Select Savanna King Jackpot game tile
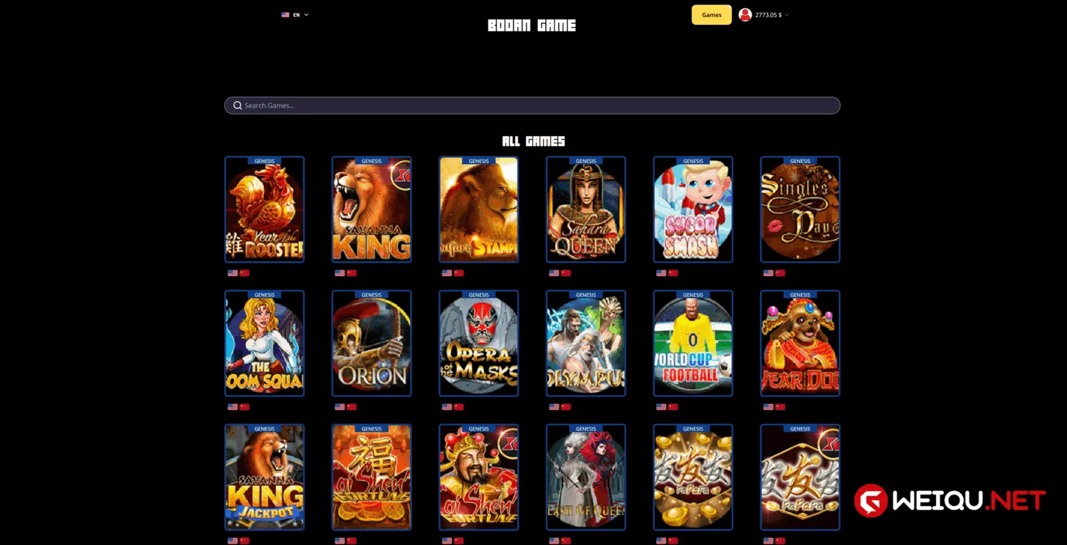Viewport: 1067px width, 545px height. tap(265, 477)
